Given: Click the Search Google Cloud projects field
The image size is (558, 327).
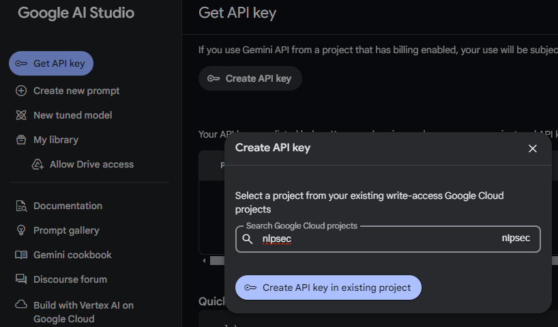Looking at the screenshot, I should click(x=375, y=239).
